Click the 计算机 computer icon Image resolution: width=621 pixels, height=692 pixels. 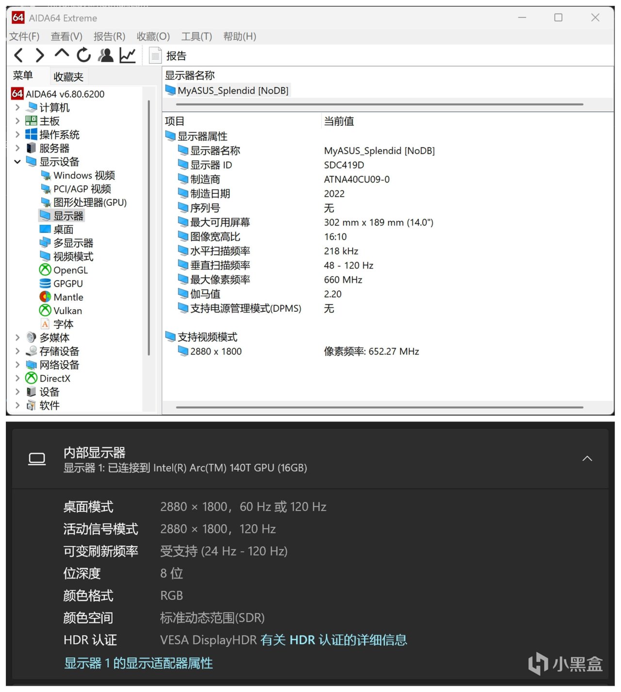pyautogui.click(x=32, y=107)
